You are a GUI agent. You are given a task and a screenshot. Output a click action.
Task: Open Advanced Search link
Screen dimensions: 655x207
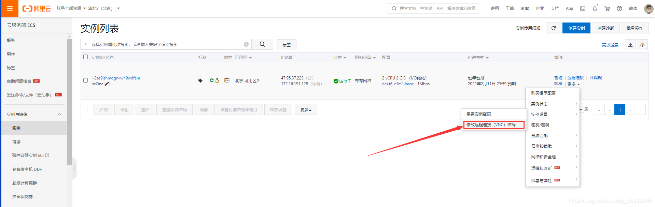610,45
